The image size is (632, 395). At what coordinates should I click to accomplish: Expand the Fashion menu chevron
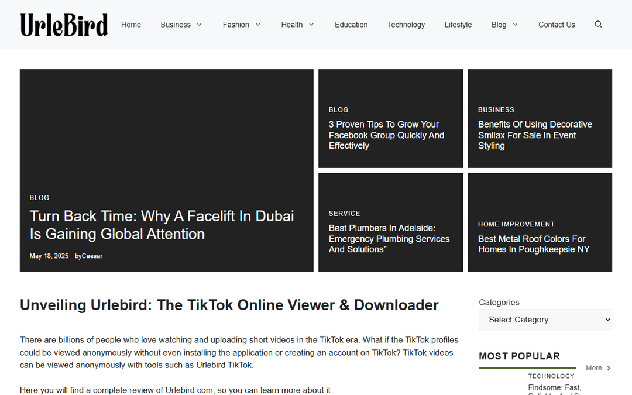pyautogui.click(x=258, y=25)
